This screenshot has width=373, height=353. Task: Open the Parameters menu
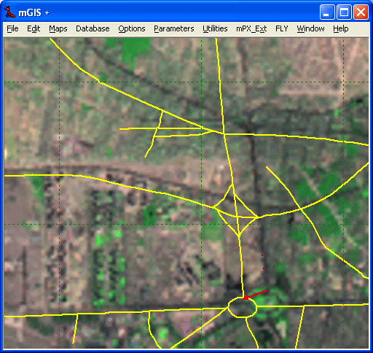pyautogui.click(x=174, y=28)
